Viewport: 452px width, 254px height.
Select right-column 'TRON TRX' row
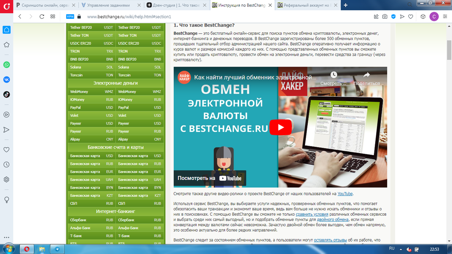(x=140, y=51)
